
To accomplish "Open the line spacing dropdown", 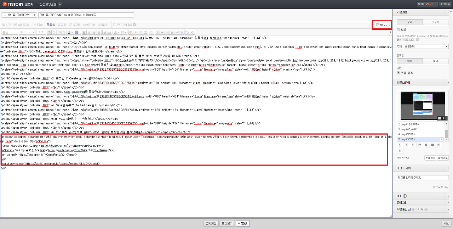I will (116, 32).
